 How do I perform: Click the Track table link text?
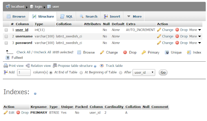(114, 66)
